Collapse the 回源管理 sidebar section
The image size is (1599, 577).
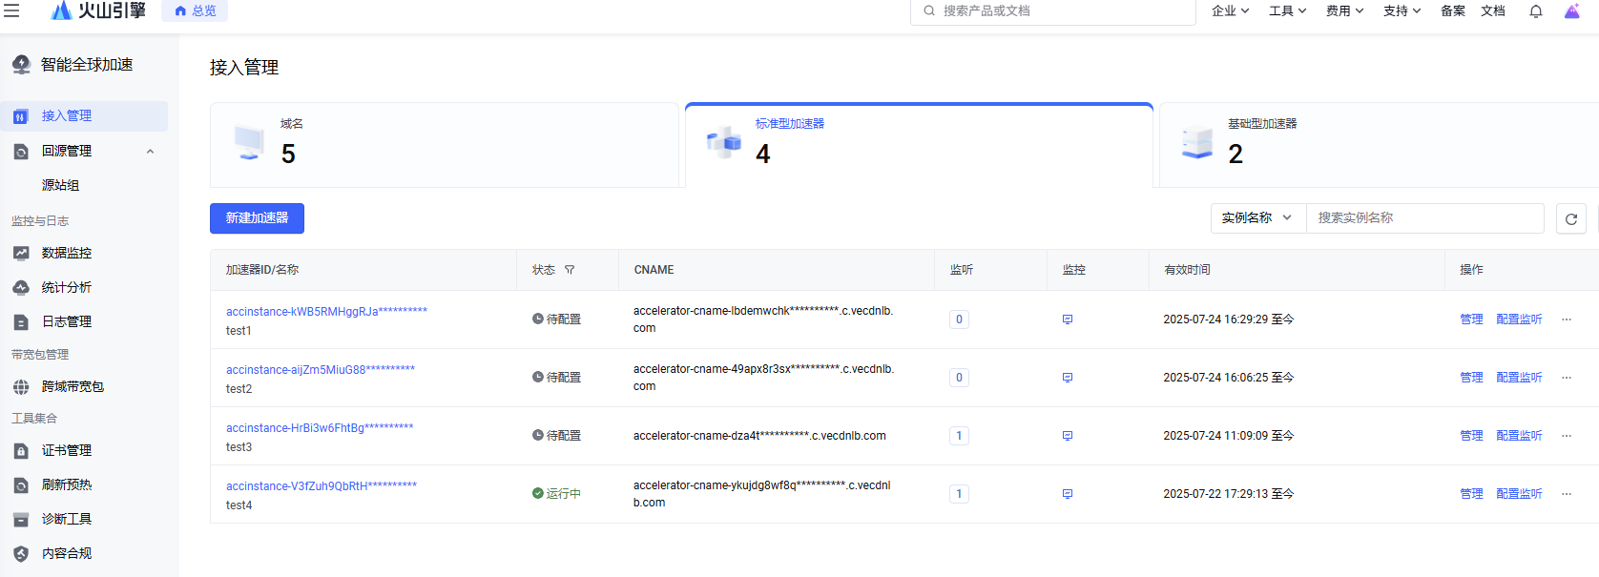coord(150,151)
